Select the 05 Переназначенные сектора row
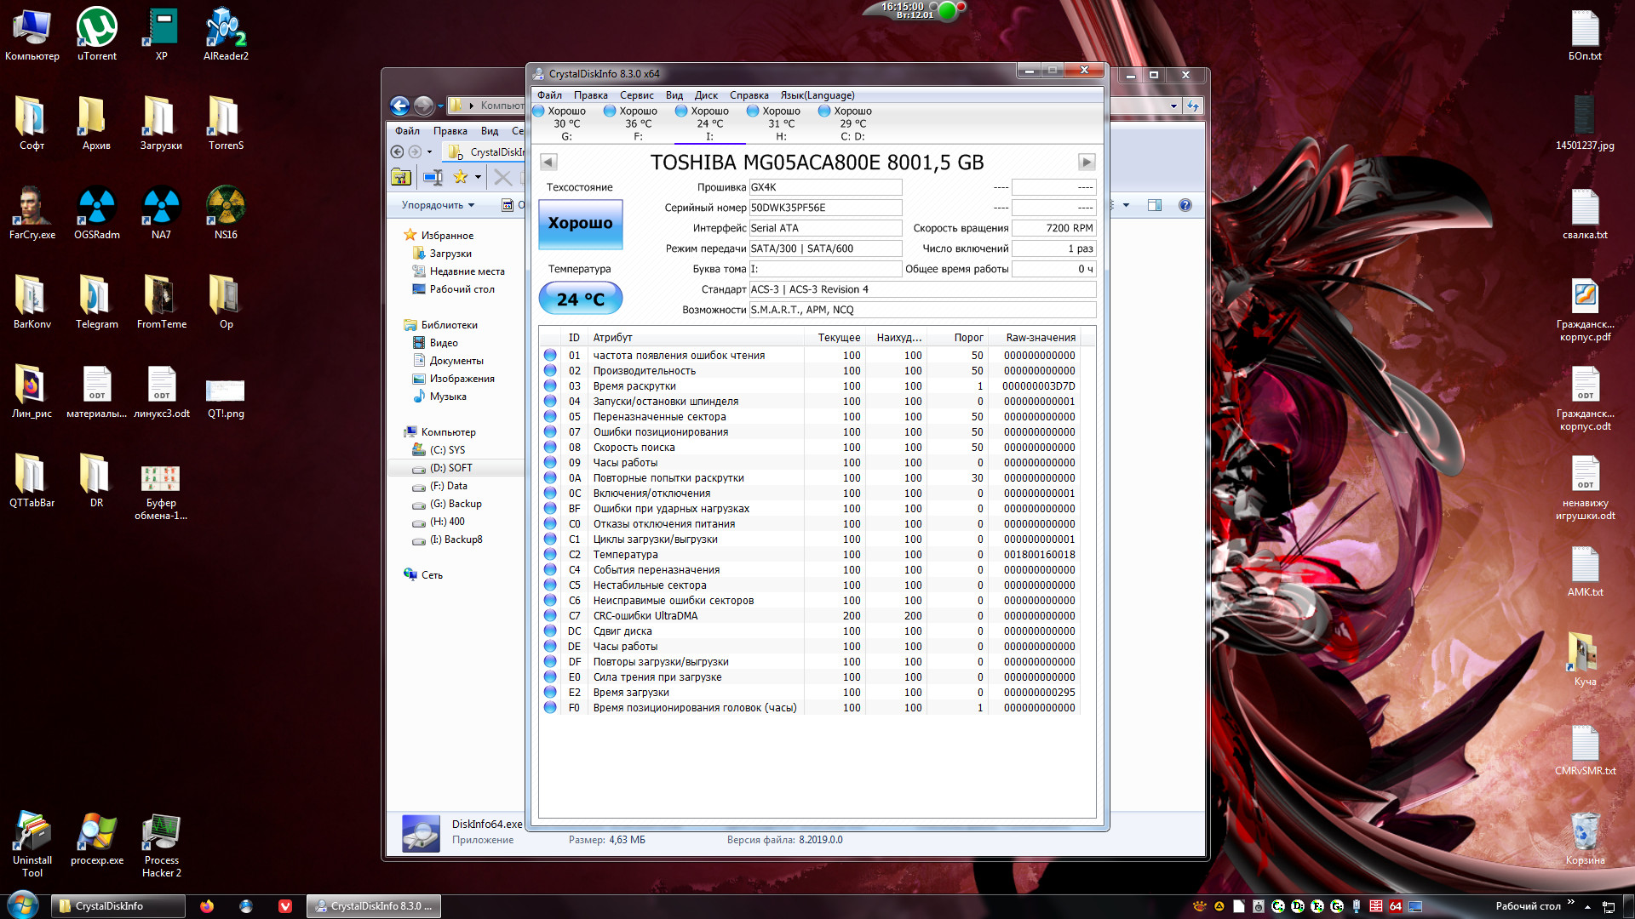The height and width of the screenshot is (919, 1635). 811,417
